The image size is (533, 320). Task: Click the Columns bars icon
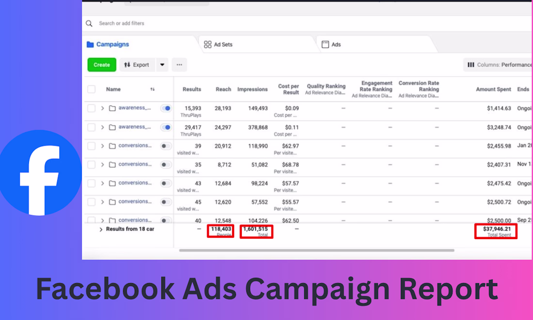tap(471, 65)
